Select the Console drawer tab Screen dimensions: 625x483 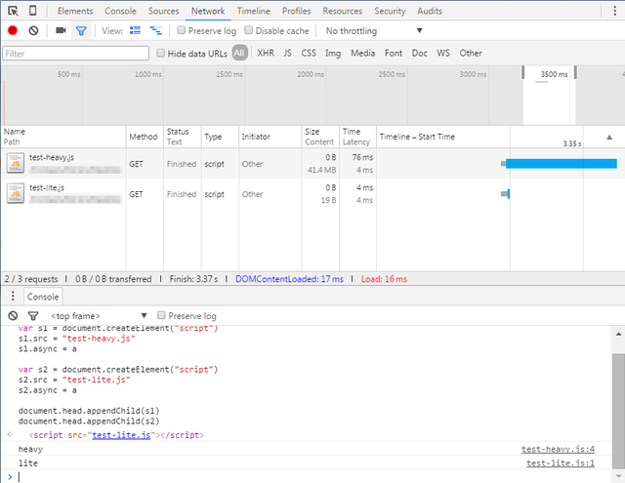coord(43,297)
